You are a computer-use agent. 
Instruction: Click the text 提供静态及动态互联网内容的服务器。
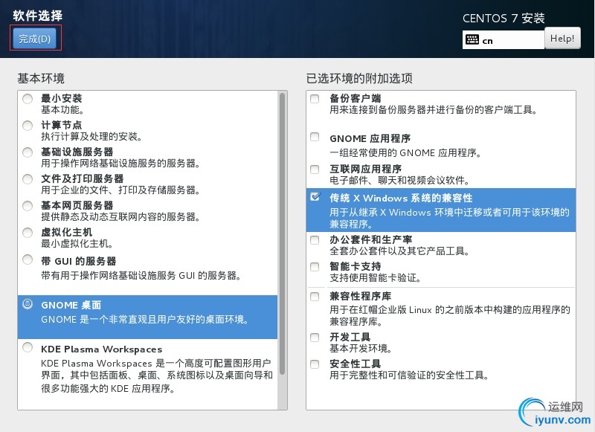pos(120,216)
